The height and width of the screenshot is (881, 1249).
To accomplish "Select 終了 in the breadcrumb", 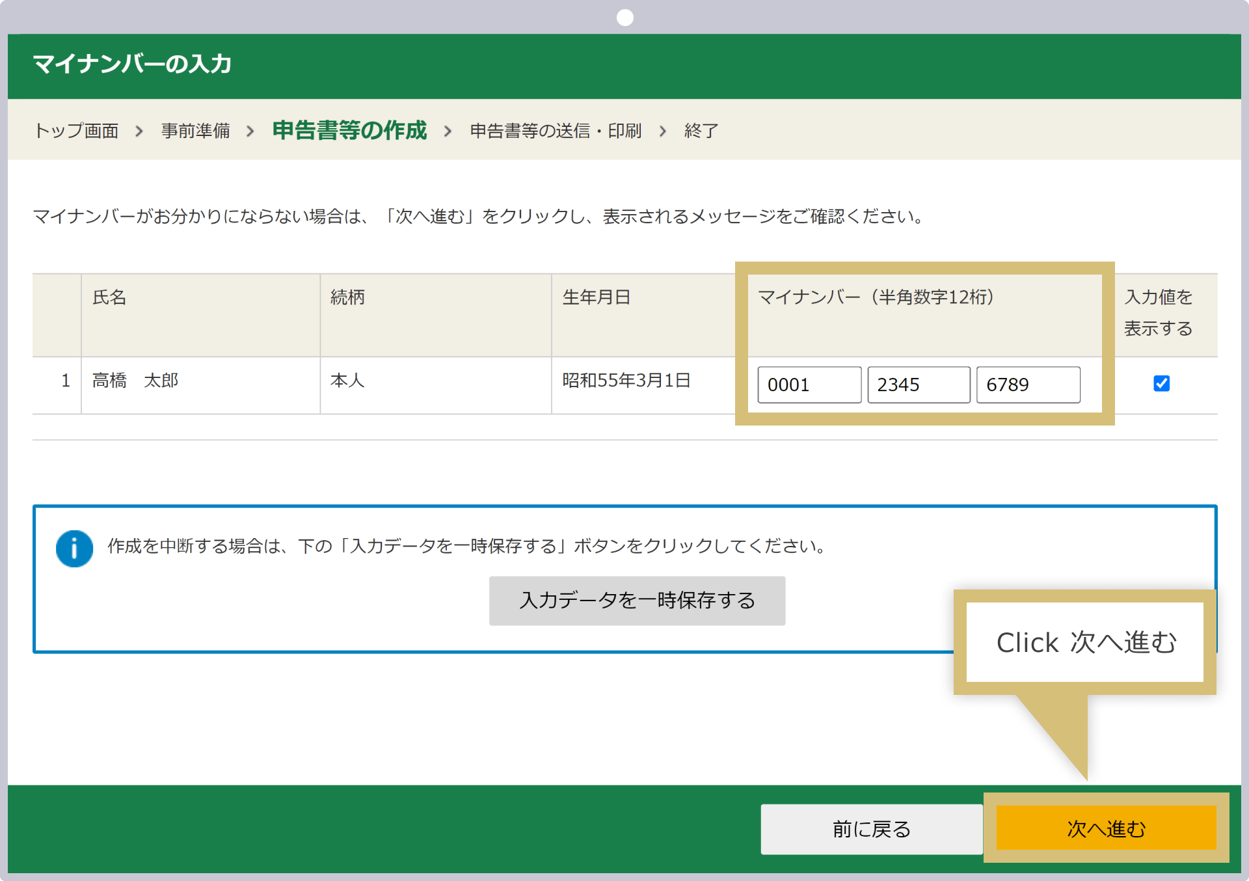I will [701, 131].
